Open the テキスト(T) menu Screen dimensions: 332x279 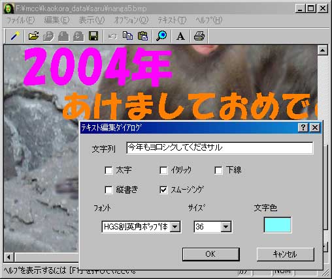(x=172, y=20)
